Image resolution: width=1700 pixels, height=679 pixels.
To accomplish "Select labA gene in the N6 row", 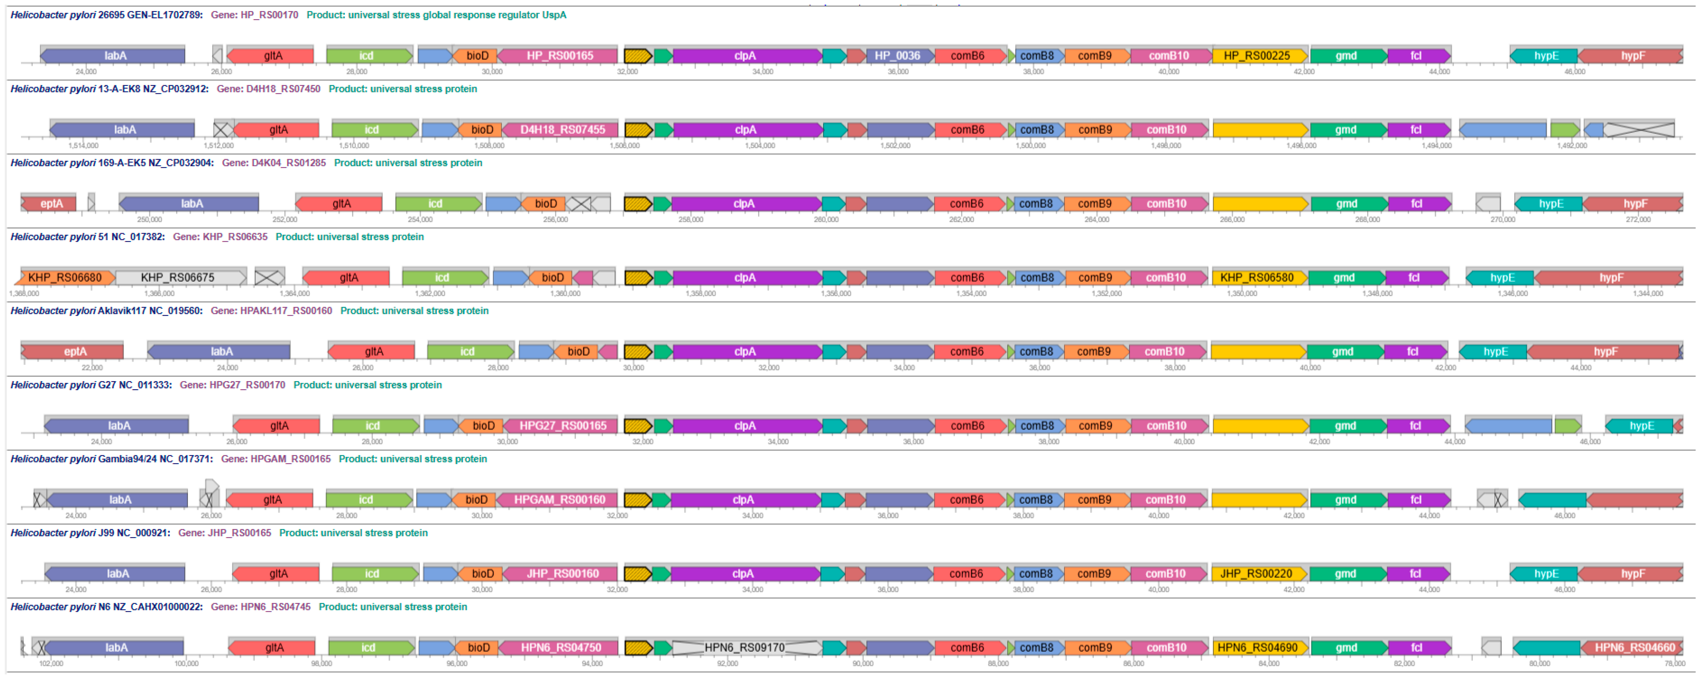I will (114, 647).
